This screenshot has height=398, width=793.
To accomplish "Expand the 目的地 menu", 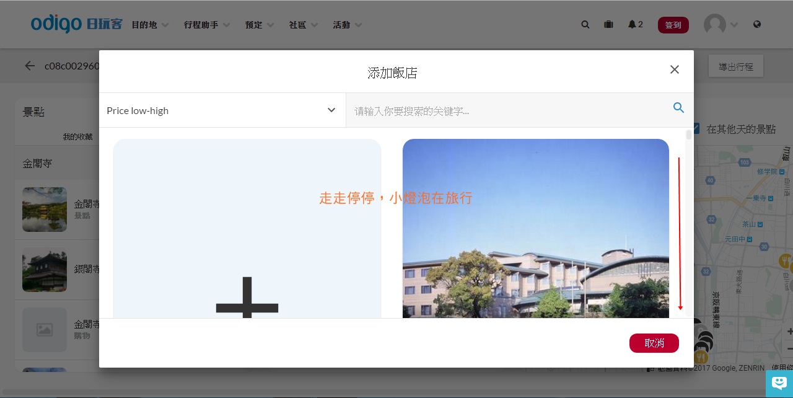I will click(x=150, y=25).
